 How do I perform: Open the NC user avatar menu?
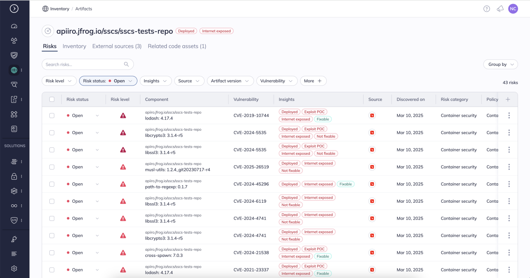(513, 9)
